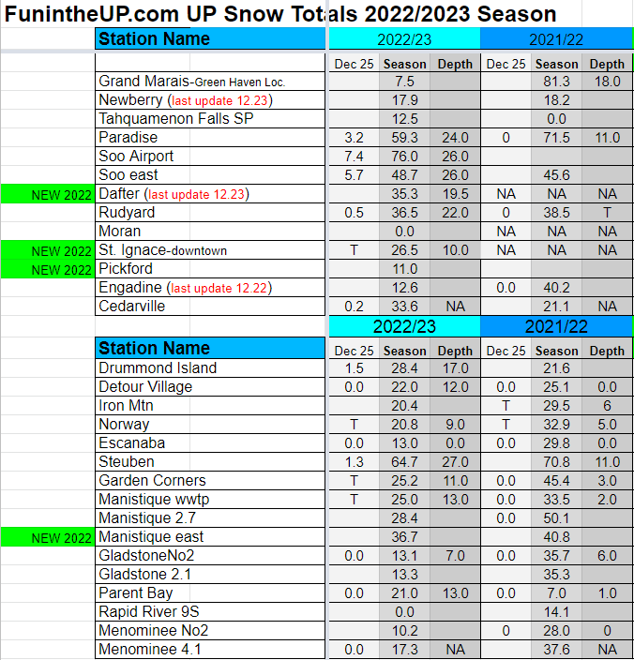This screenshot has width=634, height=660.
Task: Select the Escanaba station cell
Action: (x=210, y=442)
